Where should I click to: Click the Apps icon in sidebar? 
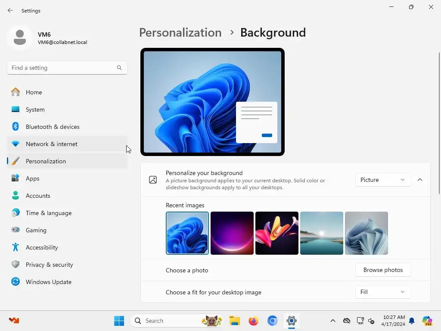coord(16,178)
